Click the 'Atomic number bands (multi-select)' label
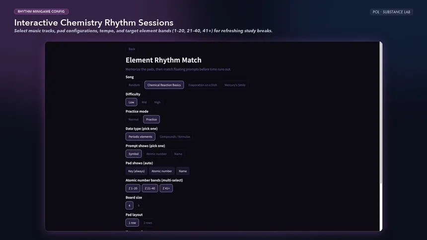 [x=154, y=180]
